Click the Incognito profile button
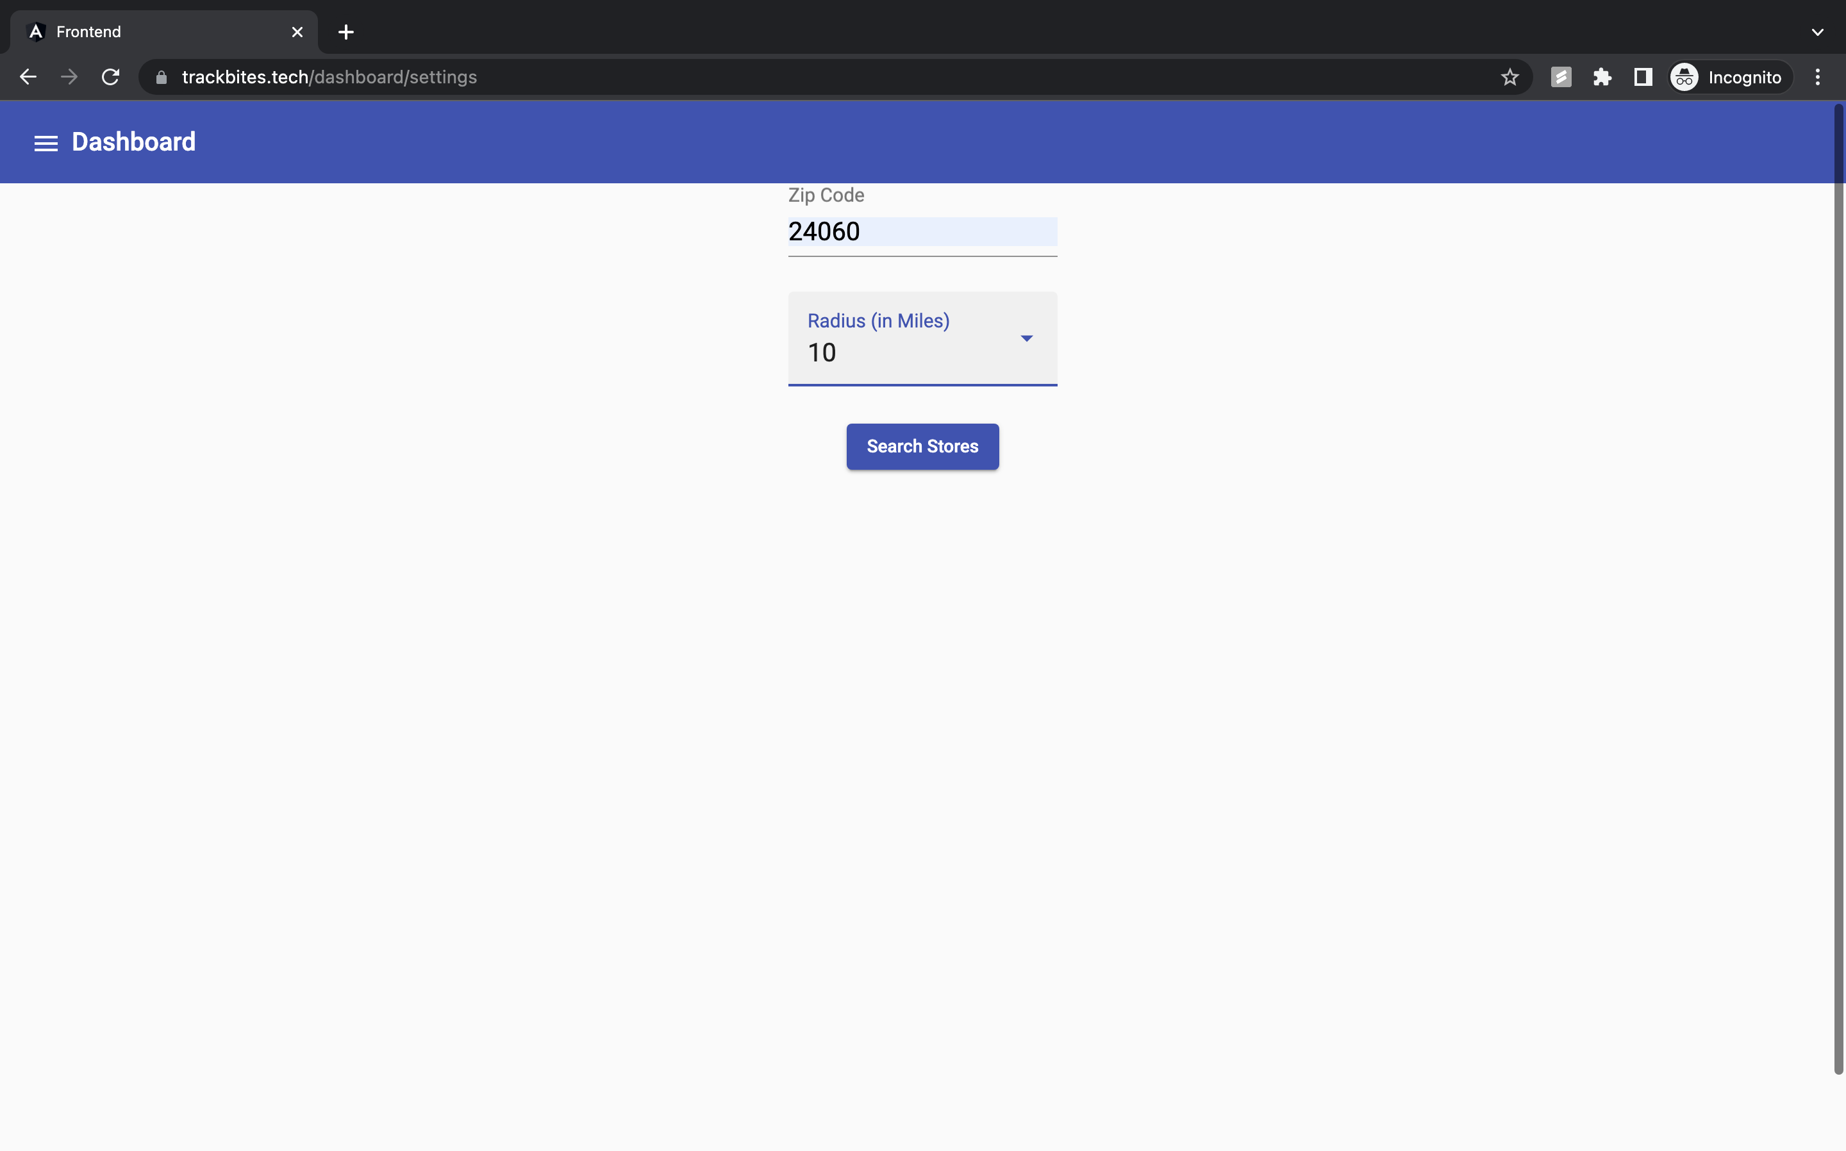The width and height of the screenshot is (1846, 1151). (1729, 77)
